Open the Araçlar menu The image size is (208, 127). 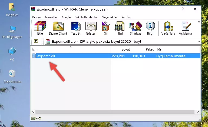(66, 17)
